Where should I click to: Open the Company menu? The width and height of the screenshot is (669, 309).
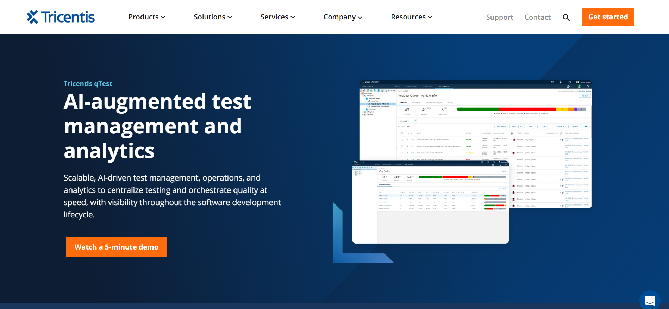343,17
